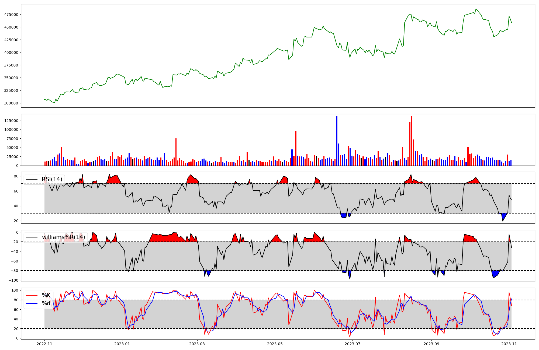The image size is (539, 350).
Task: Click the blue %d legend line swatch
Action: tap(32, 304)
